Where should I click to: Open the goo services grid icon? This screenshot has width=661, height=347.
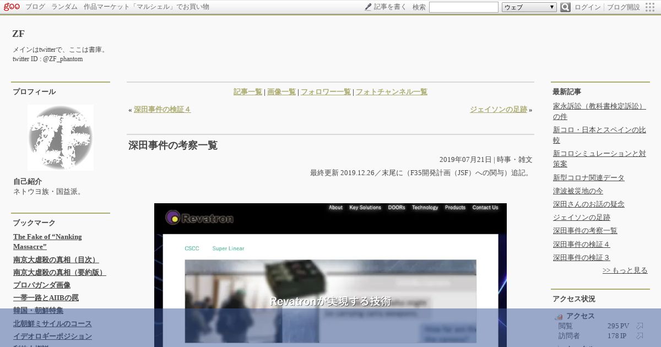coord(650,7)
